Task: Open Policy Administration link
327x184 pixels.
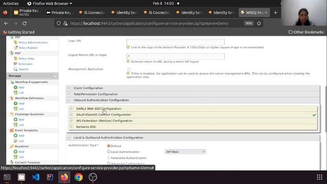Action: click(33, 42)
